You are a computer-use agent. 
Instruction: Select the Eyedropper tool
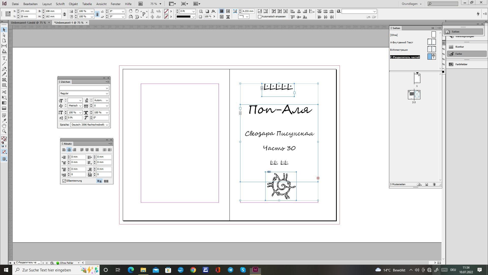tap(4, 120)
